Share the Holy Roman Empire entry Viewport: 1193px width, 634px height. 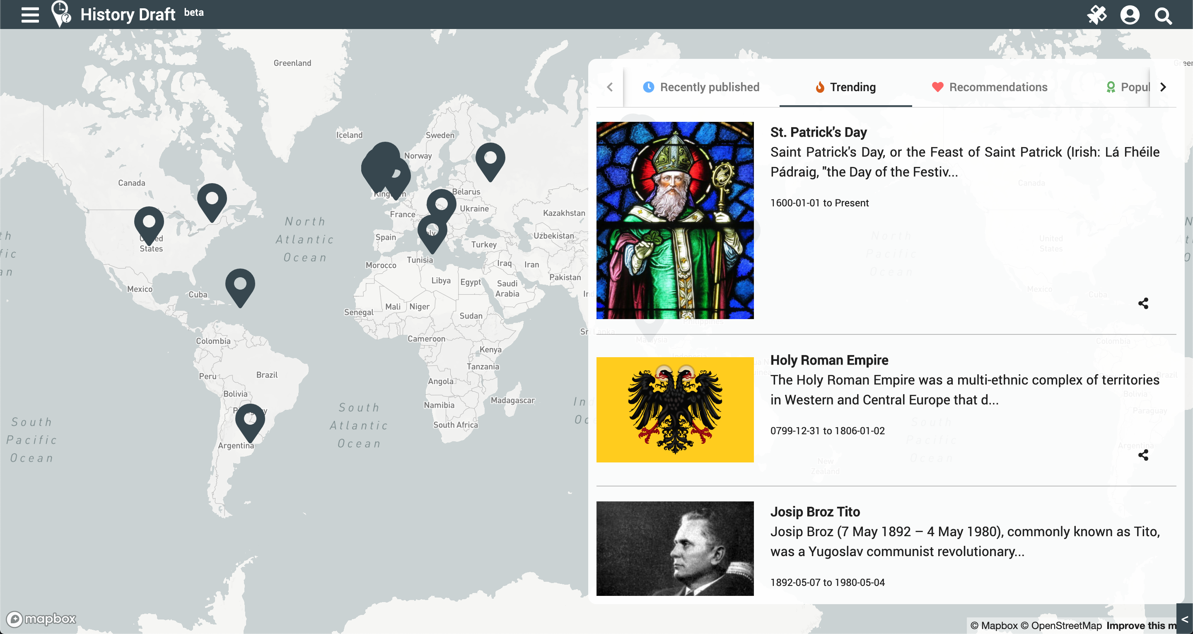(x=1143, y=455)
